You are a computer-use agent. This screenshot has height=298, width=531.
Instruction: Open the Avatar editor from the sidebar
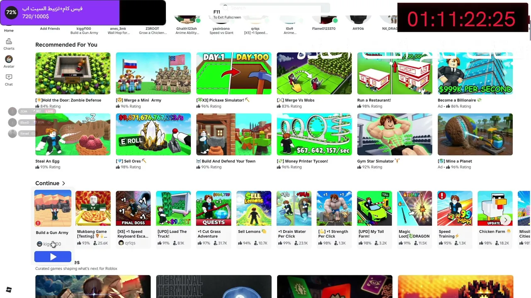(x=9, y=62)
